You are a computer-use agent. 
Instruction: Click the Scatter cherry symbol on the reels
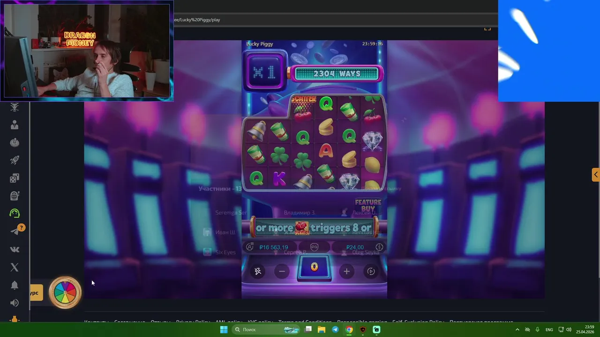click(x=303, y=108)
